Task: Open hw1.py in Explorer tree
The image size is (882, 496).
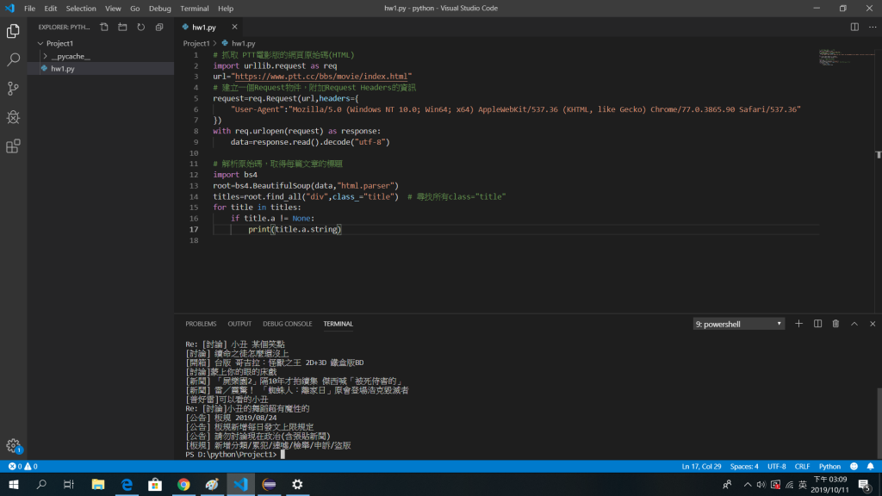Action: coord(101,69)
